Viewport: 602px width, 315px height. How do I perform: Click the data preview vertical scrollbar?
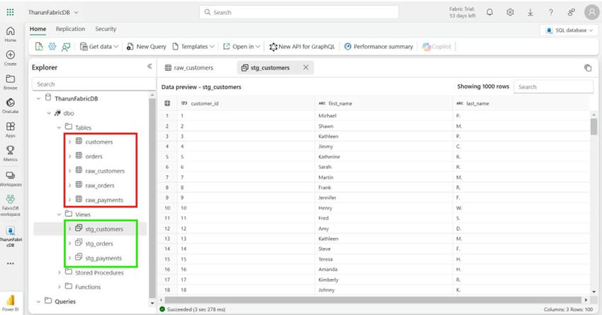click(594, 127)
